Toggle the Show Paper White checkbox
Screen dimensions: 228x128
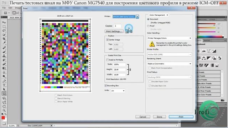(x=56, y=102)
